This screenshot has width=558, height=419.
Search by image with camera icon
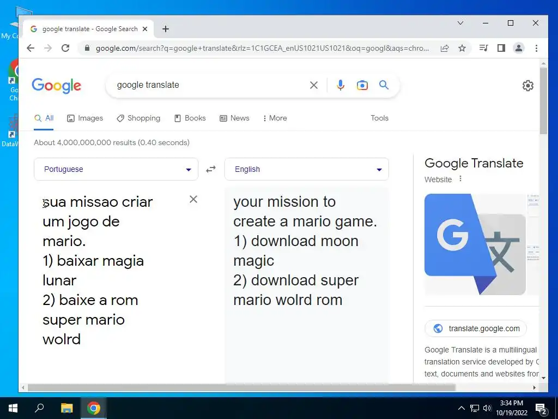click(362, 85)
